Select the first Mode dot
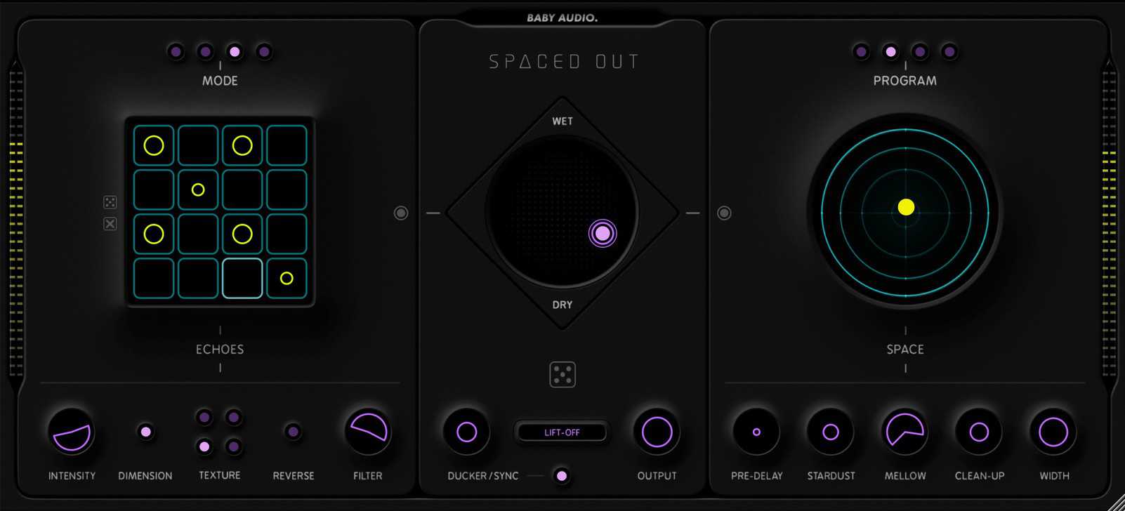The width and height of the screenshot is (1125, 511). (176, 51)
